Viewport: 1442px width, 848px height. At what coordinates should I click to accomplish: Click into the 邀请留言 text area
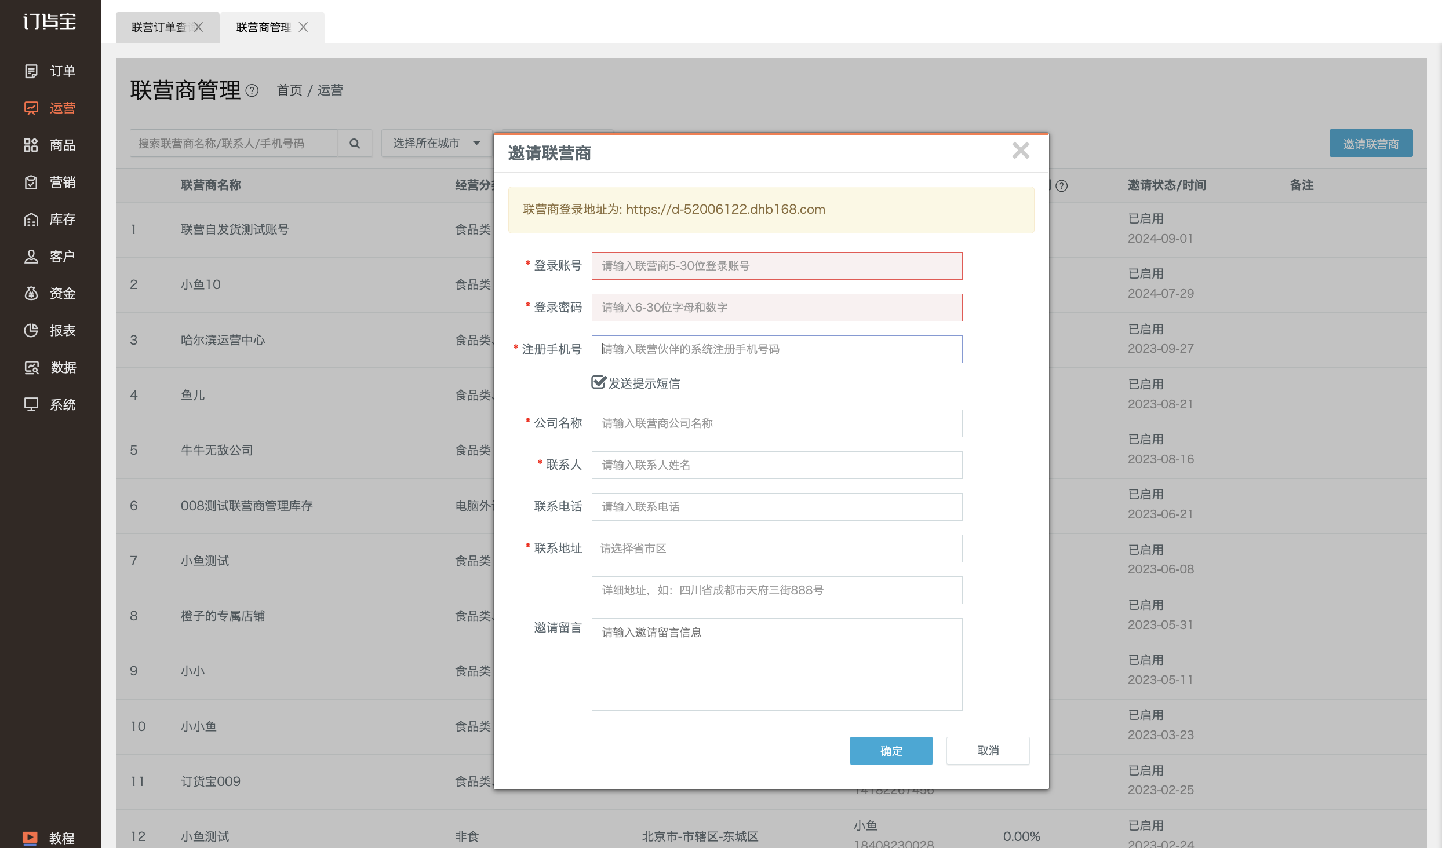click(777, 664)
